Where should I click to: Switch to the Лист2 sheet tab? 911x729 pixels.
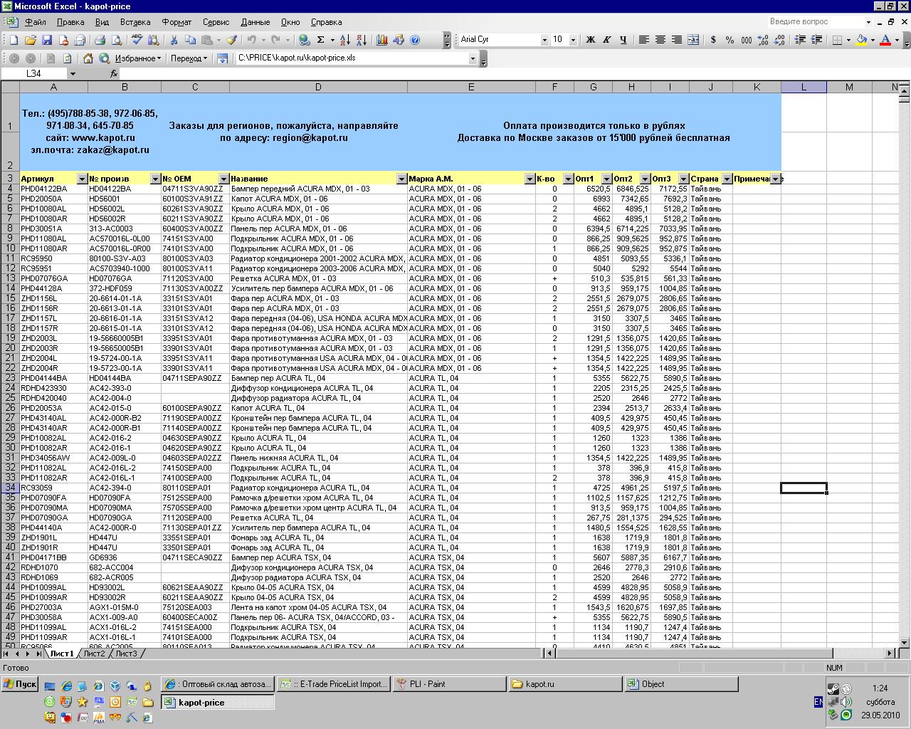coord(94,653)
